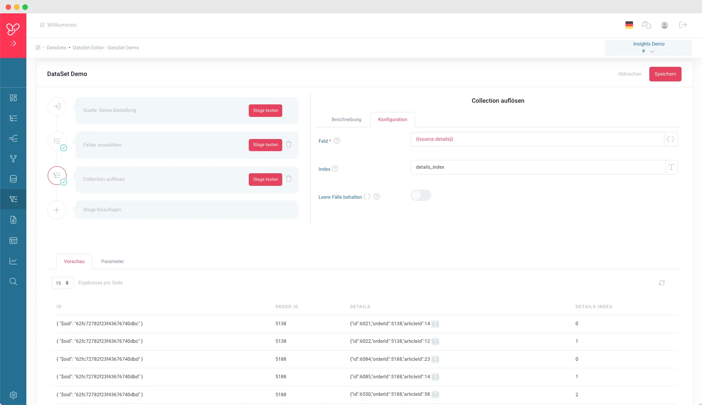
Task: Open the 15 results per page dropdown
Action: pyautogui.click(x=63, y=283)
